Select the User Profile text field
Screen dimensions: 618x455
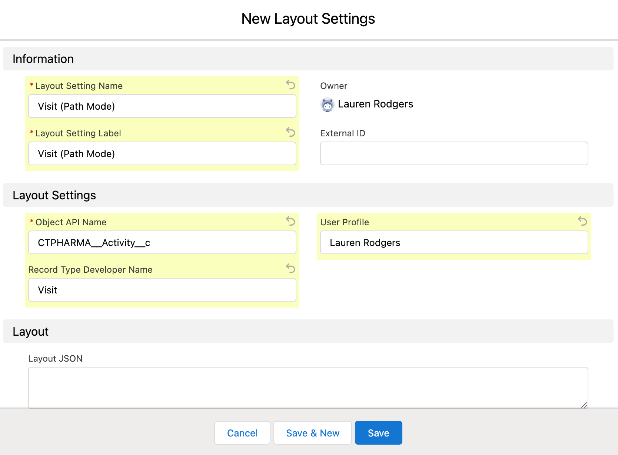(453, 242)
